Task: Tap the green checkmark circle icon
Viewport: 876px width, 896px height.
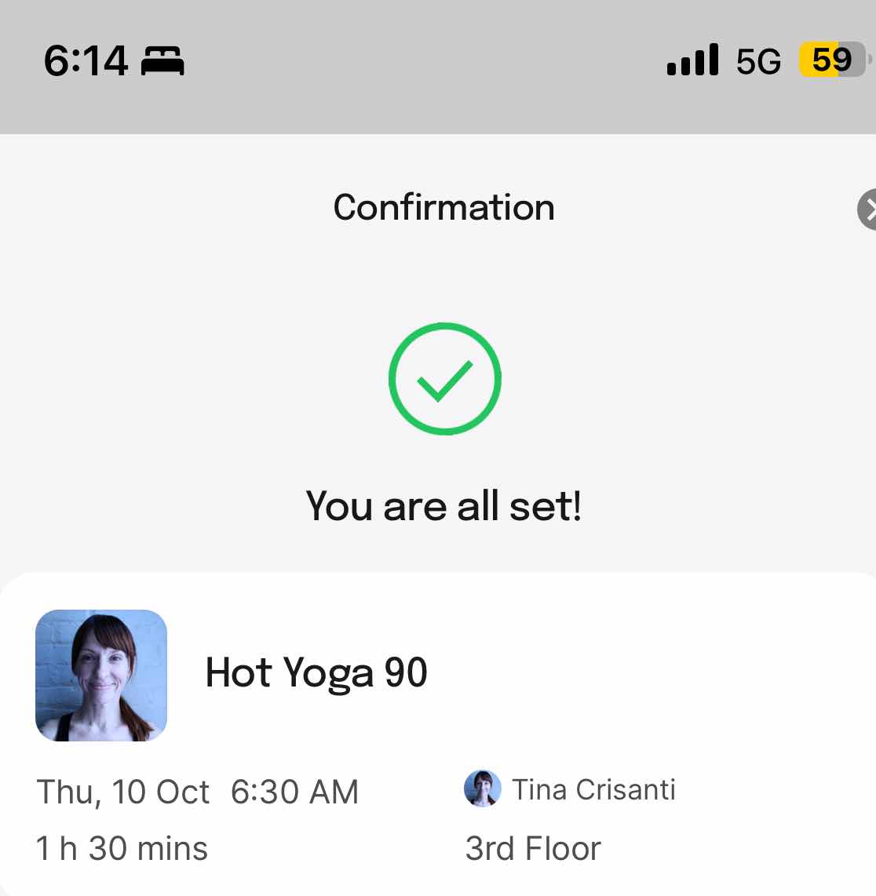Action: tap(445, 379)
